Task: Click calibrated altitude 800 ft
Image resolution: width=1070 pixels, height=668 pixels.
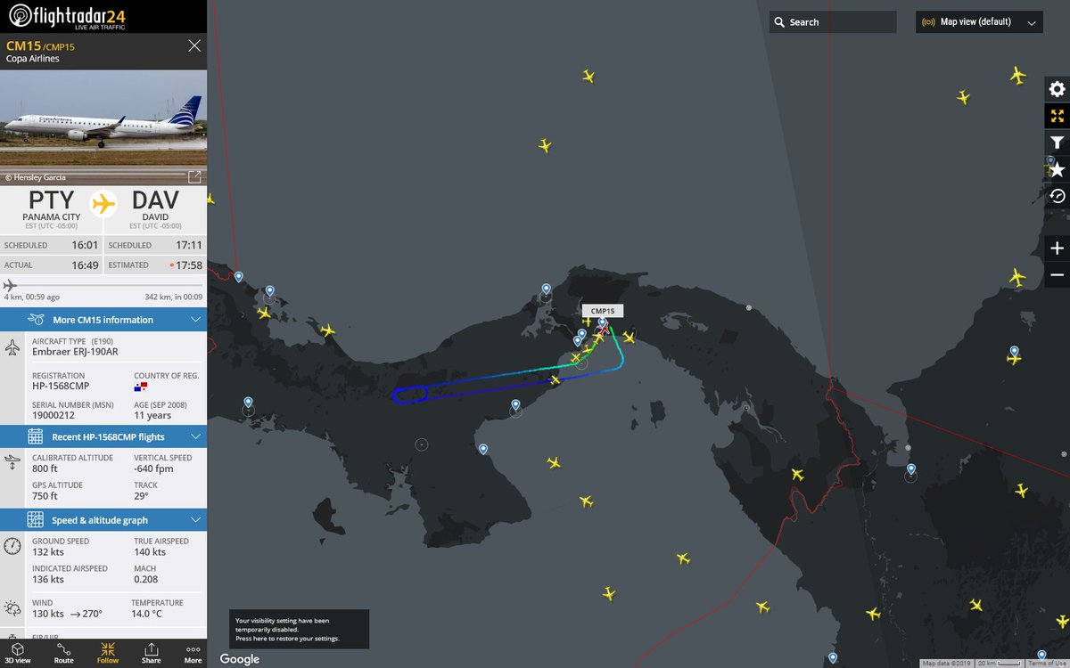Action: coord(45,468)
